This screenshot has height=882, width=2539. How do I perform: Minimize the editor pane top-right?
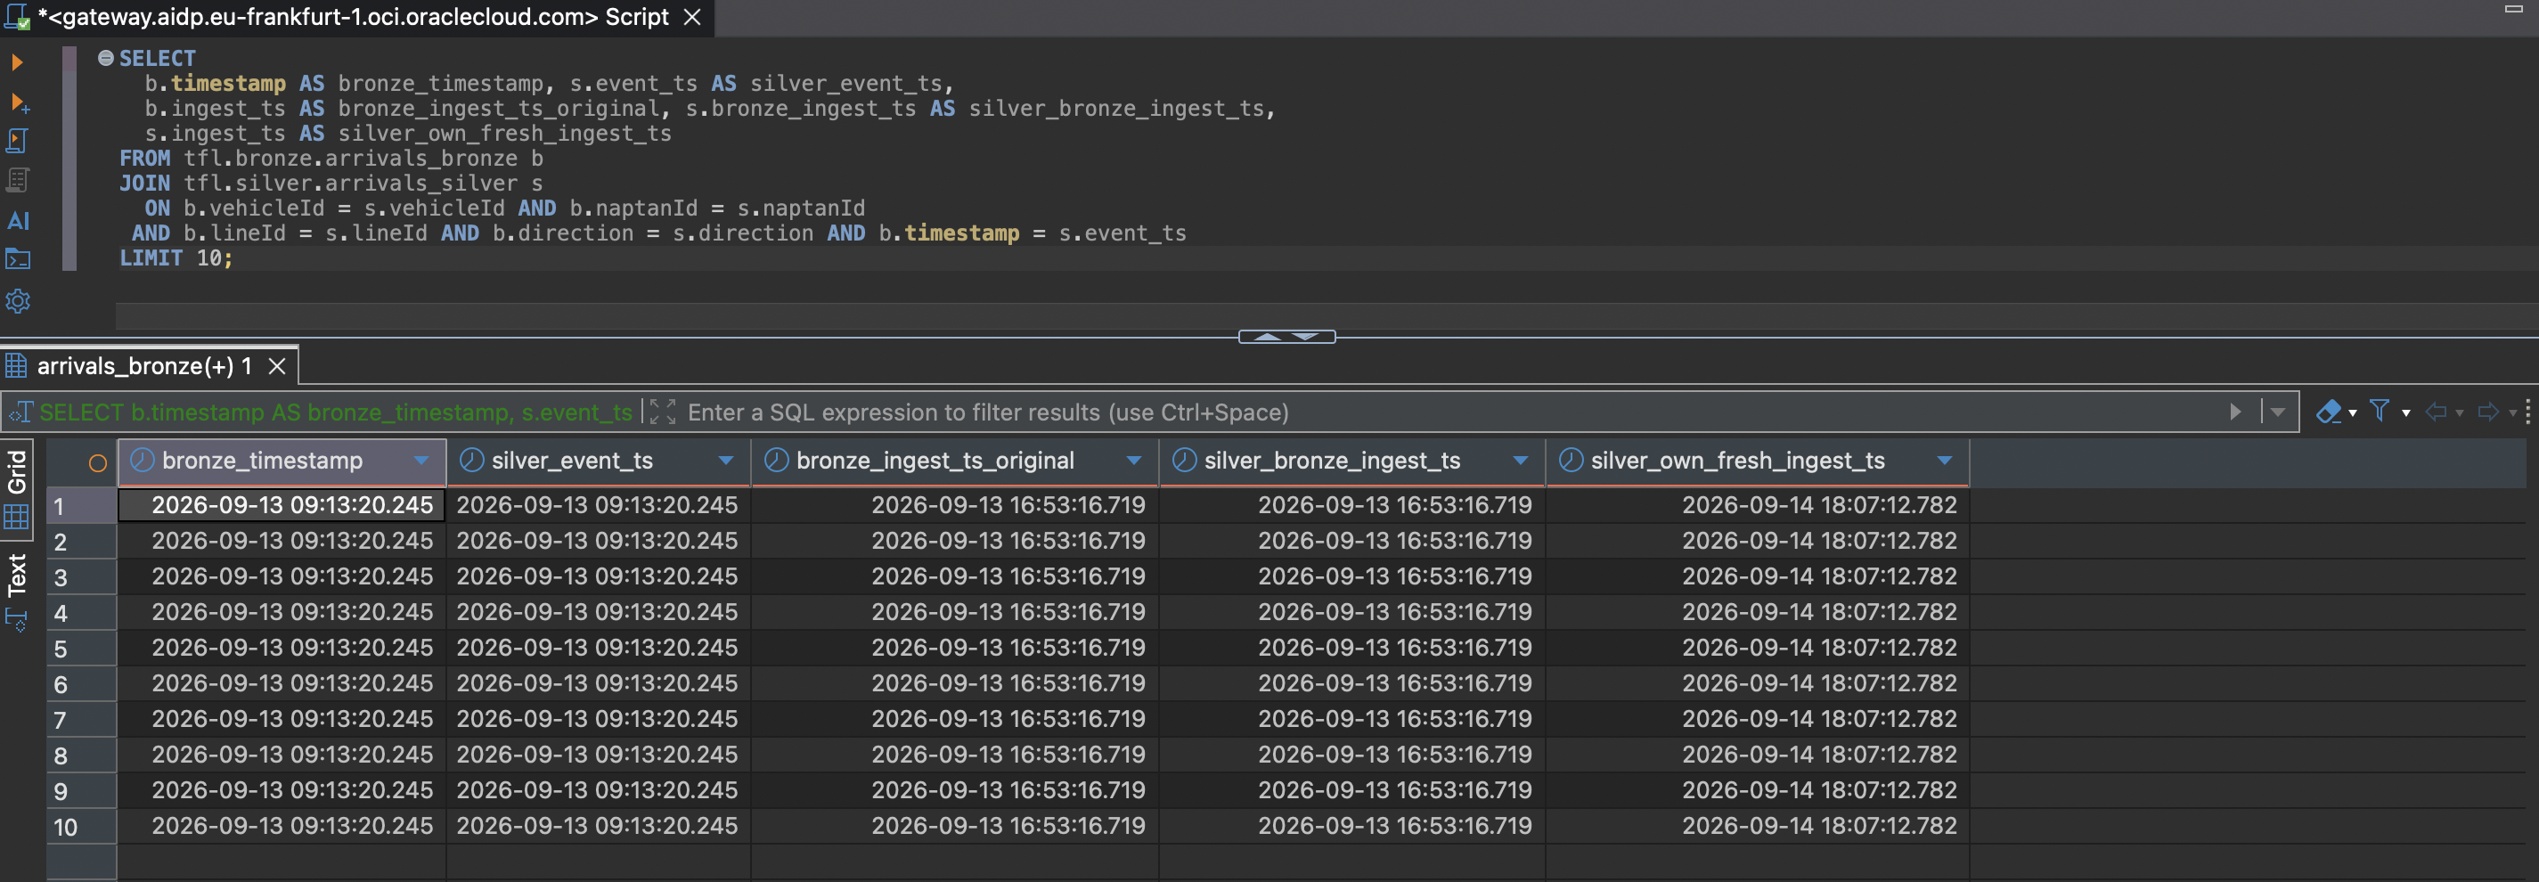tap(2513, 9)
